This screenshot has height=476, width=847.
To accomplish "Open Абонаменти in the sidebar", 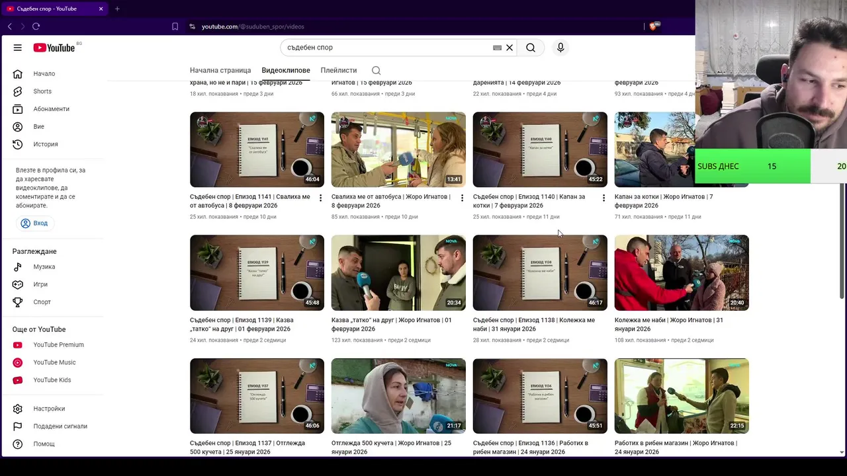I will pos(52,109).
